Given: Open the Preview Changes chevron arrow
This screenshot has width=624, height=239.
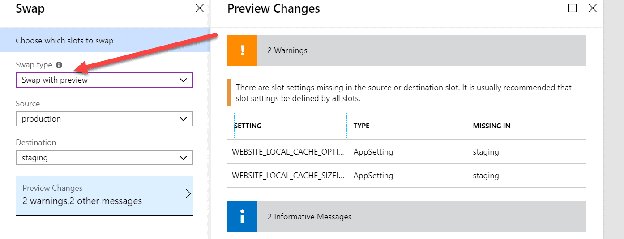Looking at the screenshot, I should tap(188, 194).
